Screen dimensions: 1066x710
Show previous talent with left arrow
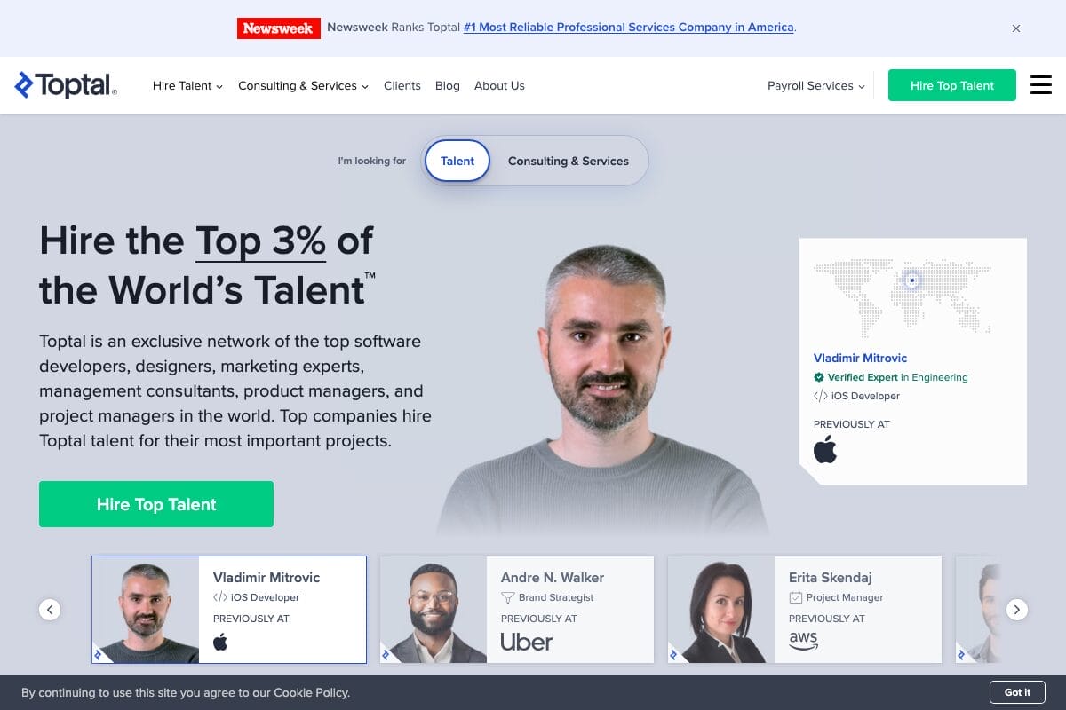(50, 610)
